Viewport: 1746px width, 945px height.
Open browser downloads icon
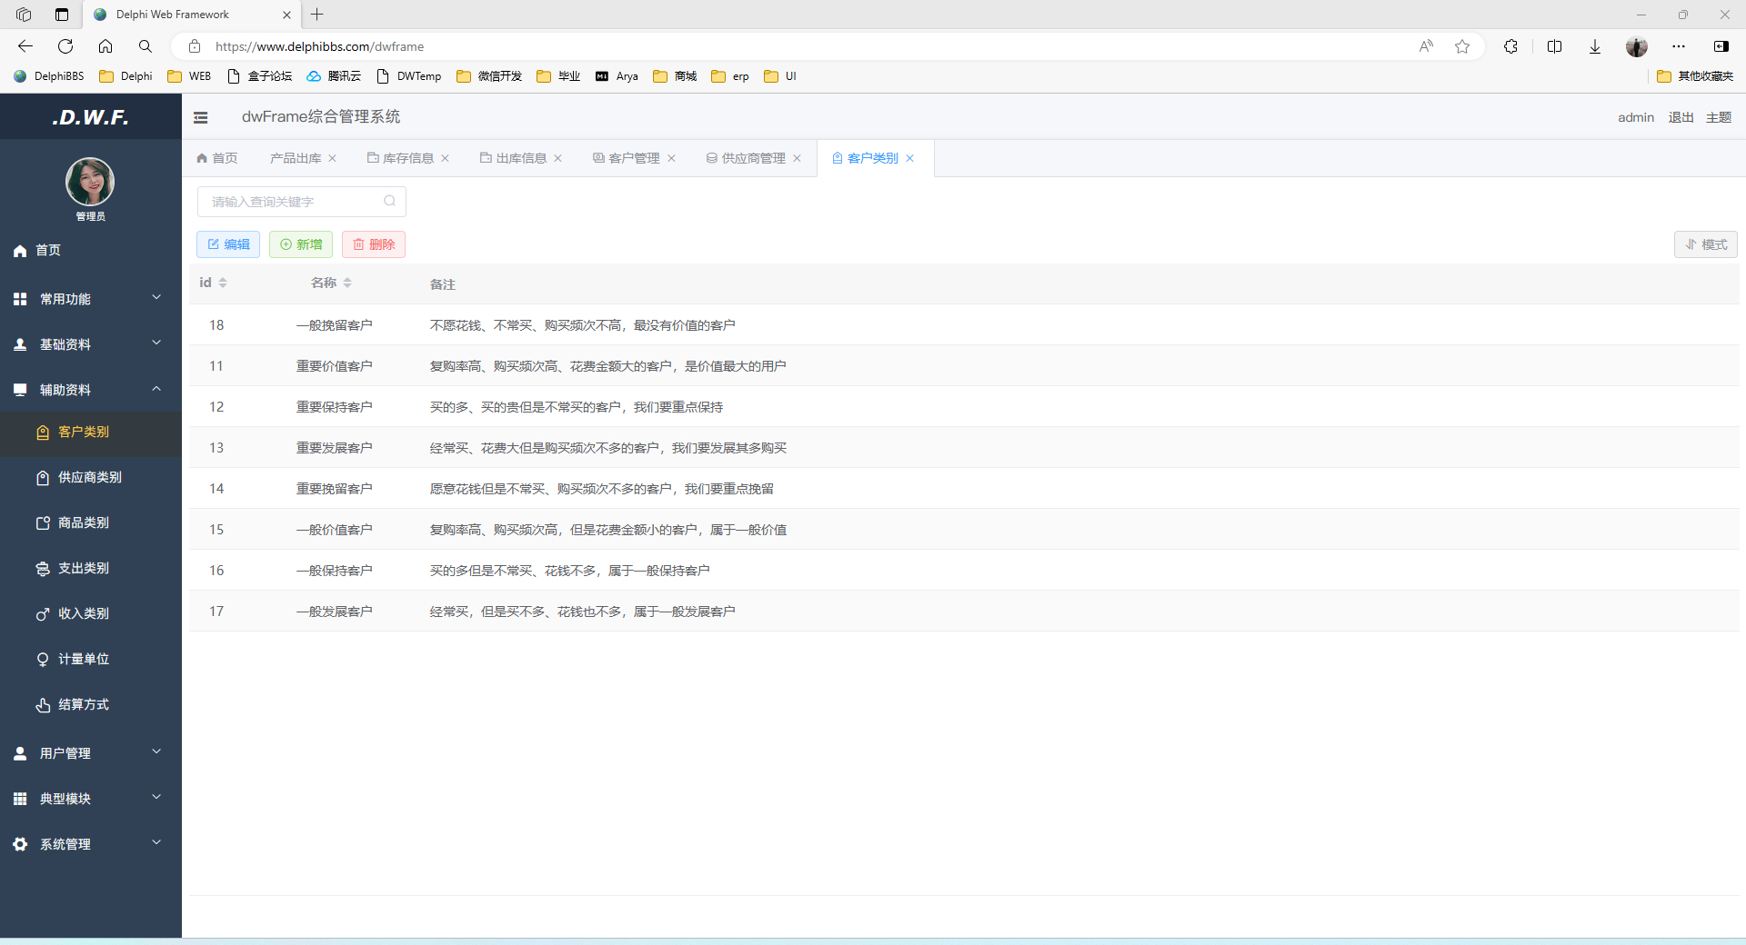click(1595, 46)
